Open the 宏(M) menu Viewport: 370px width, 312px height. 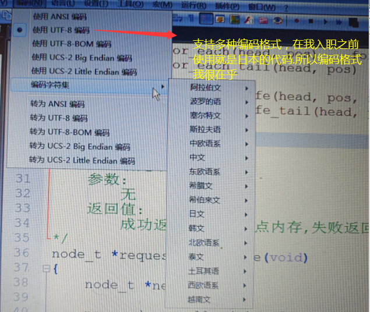pos(163,5)
